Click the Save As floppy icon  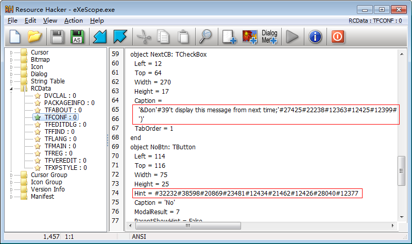pyautogui.click(x=77, y=37)
